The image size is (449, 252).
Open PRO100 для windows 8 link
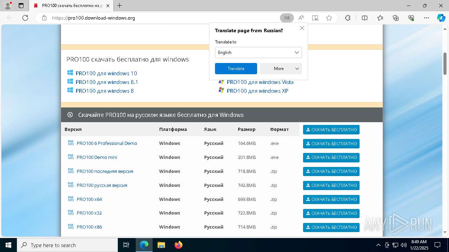(105, 91)
